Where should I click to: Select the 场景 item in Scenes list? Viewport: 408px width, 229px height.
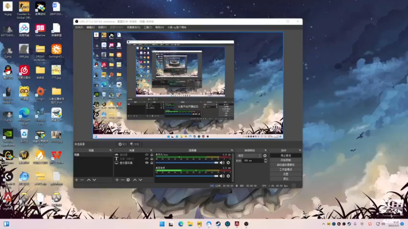pos(93,155)
